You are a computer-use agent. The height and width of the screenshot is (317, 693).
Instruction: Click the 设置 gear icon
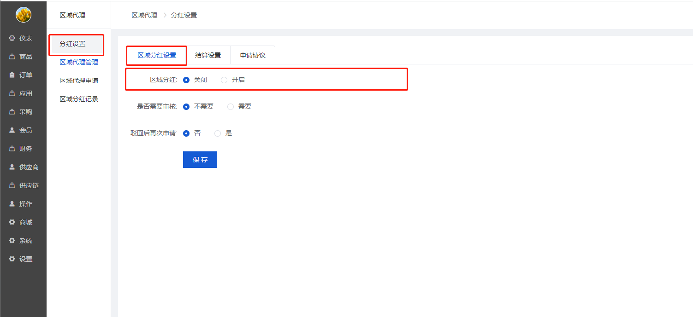(12, 259)
